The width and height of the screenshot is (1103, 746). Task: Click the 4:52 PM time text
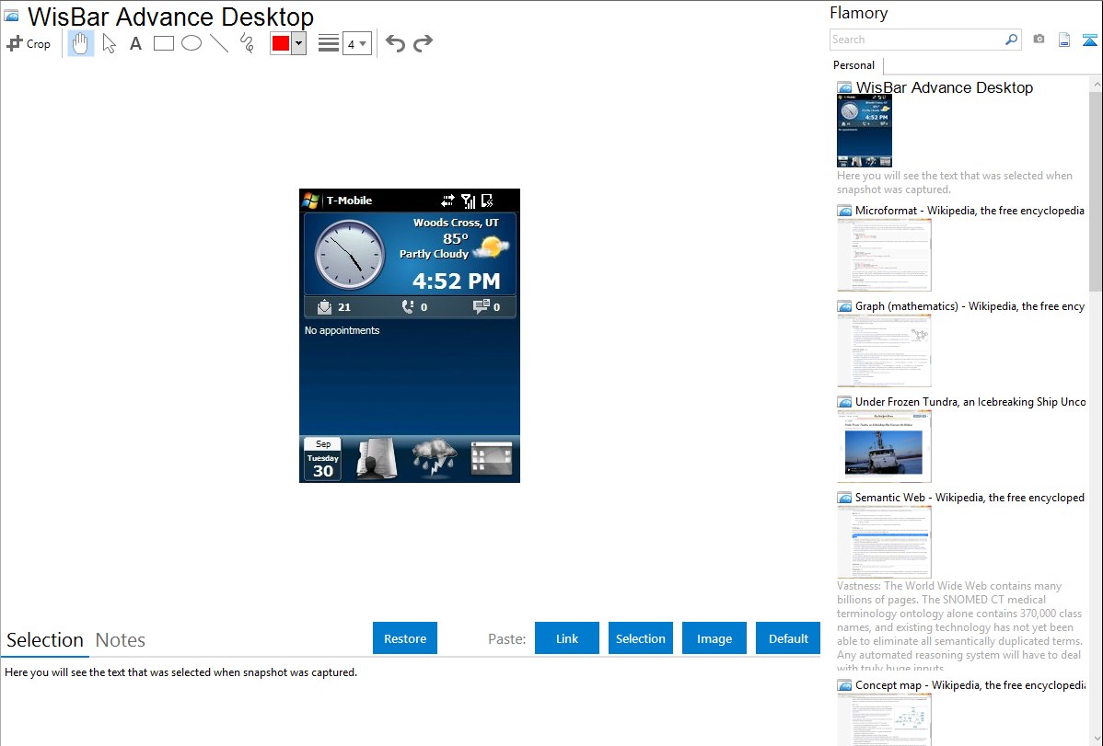(456, 281)
